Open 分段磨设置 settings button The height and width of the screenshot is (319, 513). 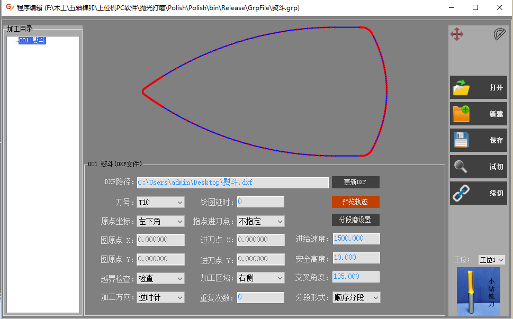(x=355, y=220)
